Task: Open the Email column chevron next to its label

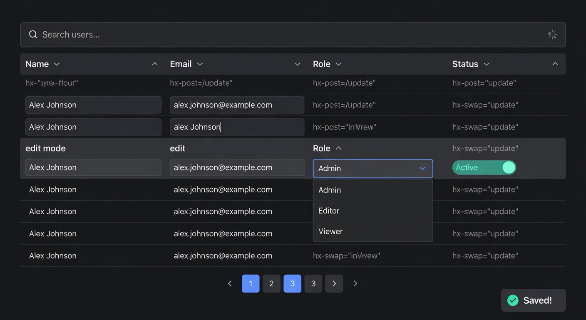Action: pos(200,64)
